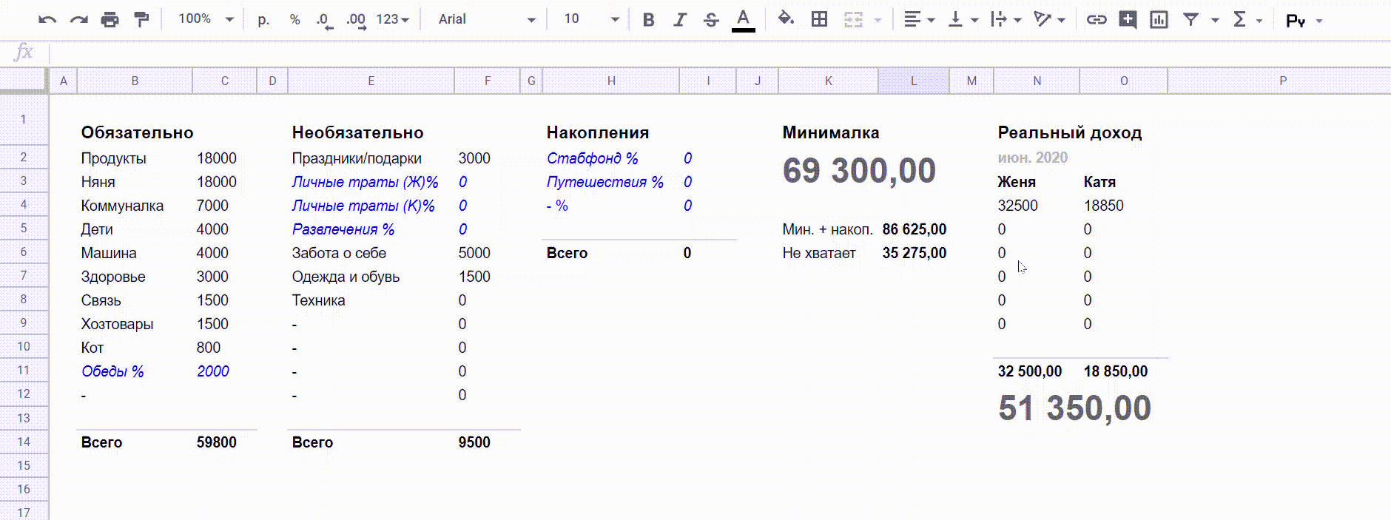Viewport: 1391px width, 520px height.
Task: Open the zoom 100% dropdown
Action: (206, 19)
